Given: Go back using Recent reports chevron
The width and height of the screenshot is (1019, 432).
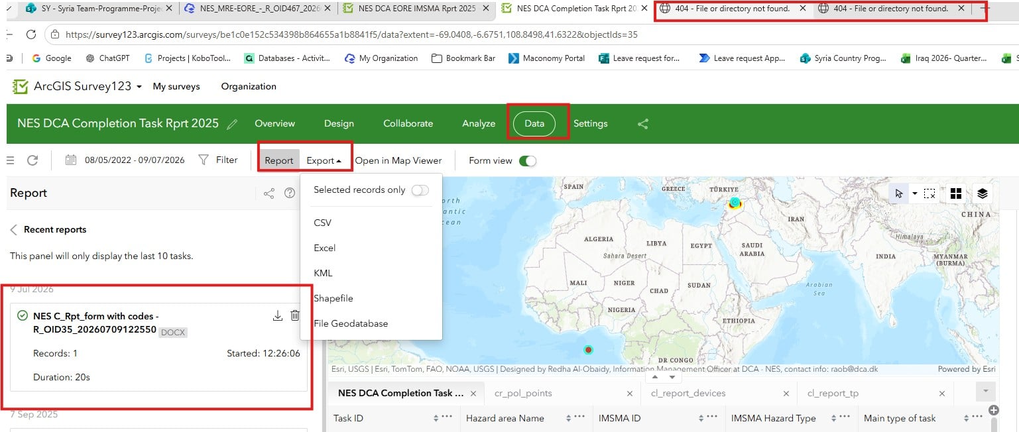Looking at the screenshot, I should pos(14,230).
